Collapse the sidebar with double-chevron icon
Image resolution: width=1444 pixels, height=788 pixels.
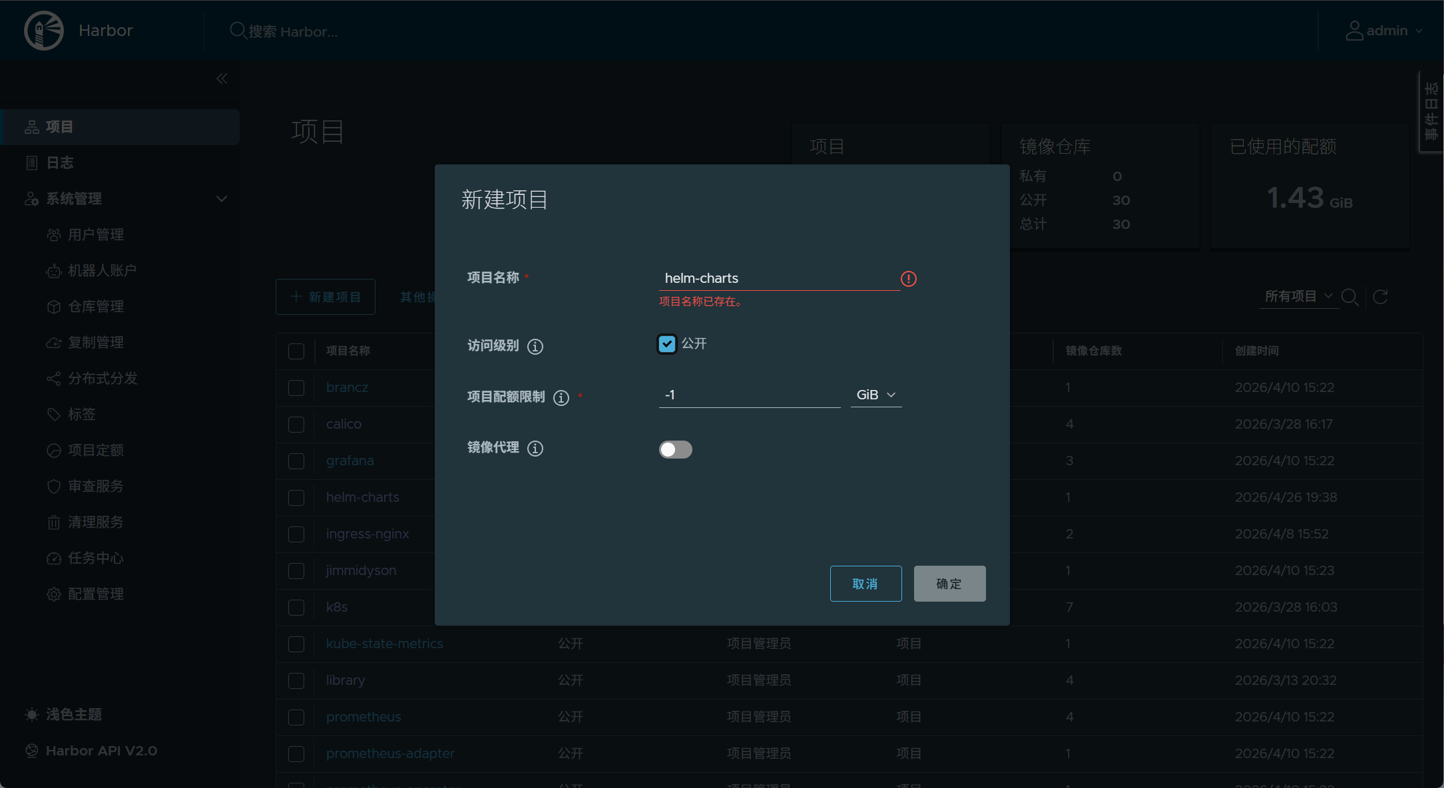[x=222, y=79]
